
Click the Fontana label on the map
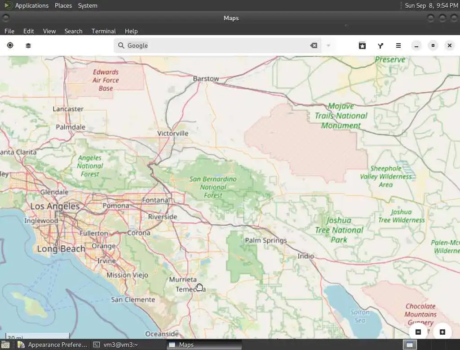pyautogui.click(x=155, y=201)
